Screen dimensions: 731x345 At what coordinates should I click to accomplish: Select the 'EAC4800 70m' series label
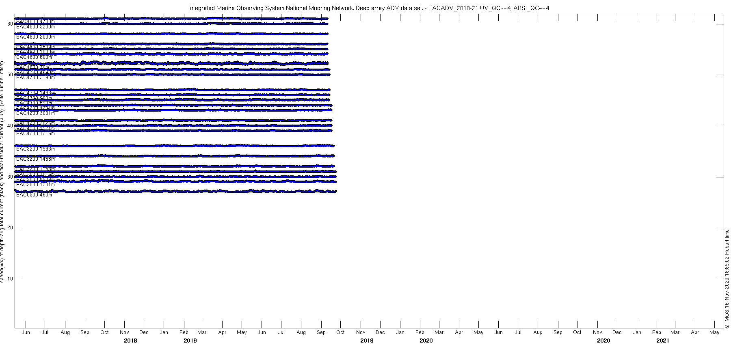pos(32,67)
